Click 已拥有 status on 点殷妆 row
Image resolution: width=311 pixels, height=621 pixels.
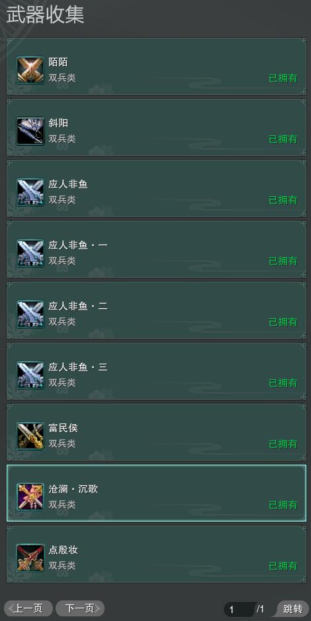click(283, 566)
